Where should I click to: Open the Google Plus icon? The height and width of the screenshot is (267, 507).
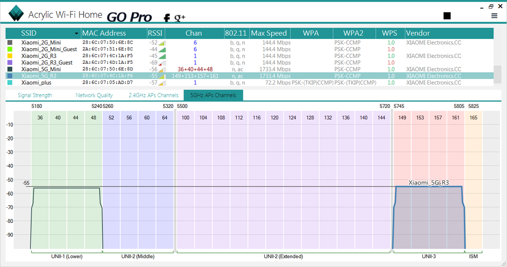[180, 18]
